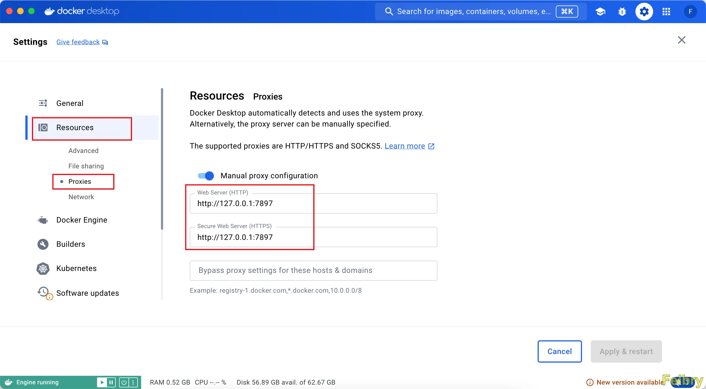Open File sharing settings
Image resolution: width=706 pixels, height=389 pixels.
(x=86, y=166)
